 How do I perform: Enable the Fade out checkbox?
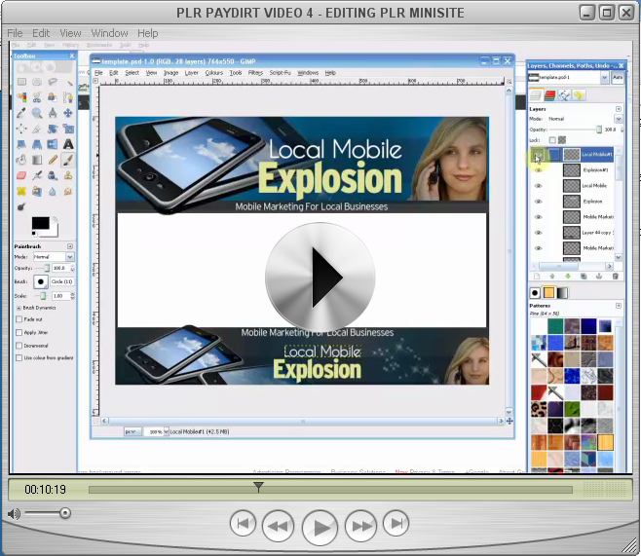pos(19,319)
